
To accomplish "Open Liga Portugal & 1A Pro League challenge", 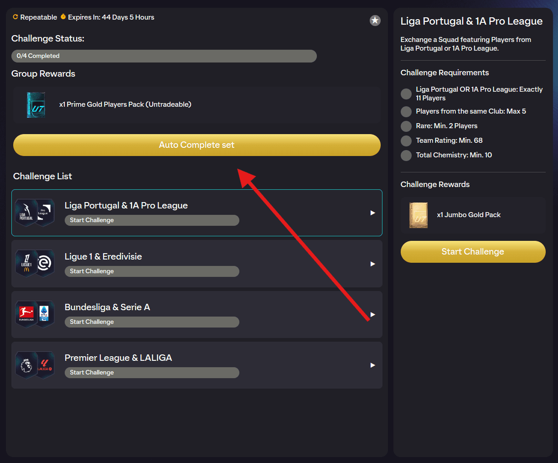I will pos(197,213).
